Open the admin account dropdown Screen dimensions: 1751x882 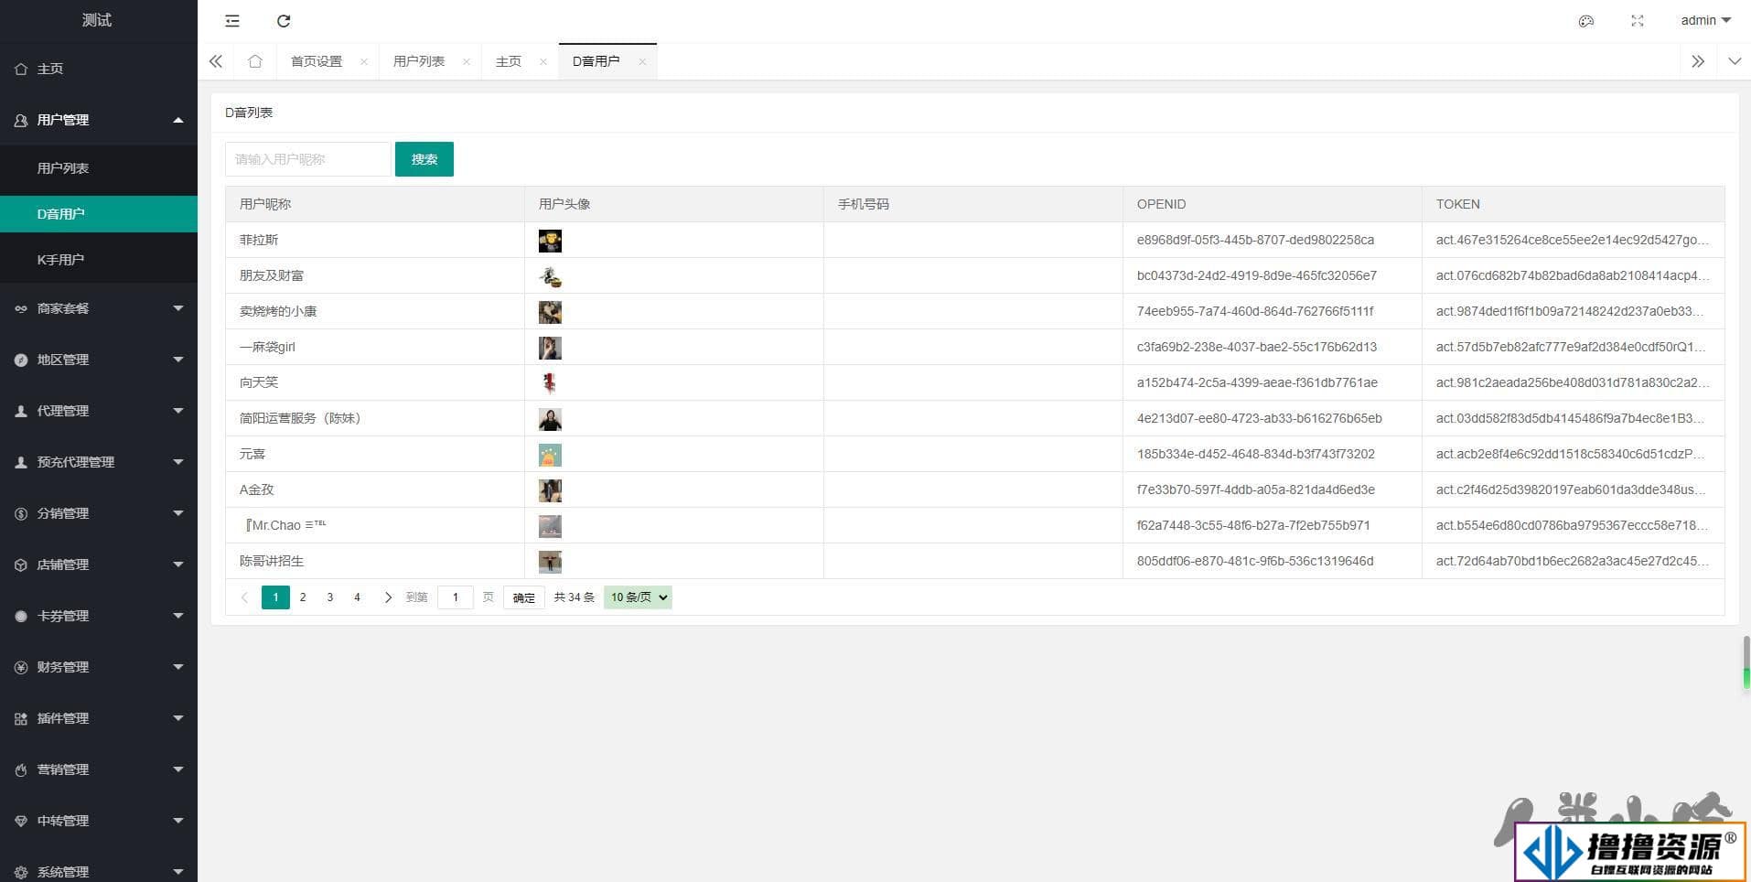pyautogui.click(x=1705, y=20)
